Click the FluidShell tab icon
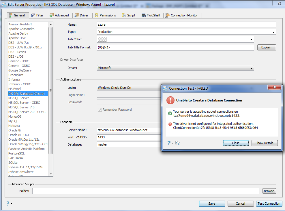The height and width of the screenshot is (211, 285). click(x=144, y=16)
